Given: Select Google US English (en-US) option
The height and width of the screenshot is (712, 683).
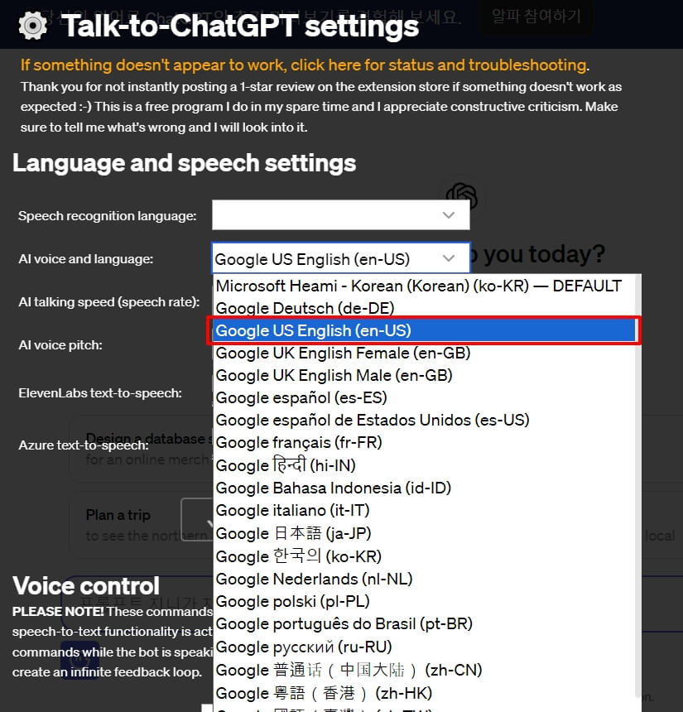Looking at the screenshot, I should coord(424,330).
